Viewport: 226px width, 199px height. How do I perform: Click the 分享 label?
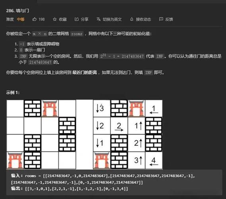coord(85,19)
